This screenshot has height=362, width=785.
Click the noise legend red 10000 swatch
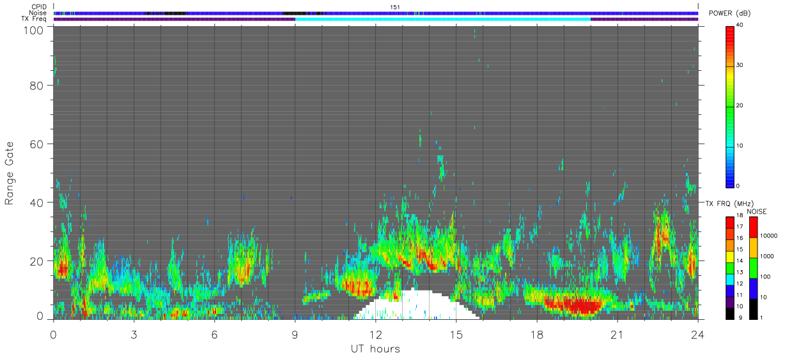pos(754,227)
